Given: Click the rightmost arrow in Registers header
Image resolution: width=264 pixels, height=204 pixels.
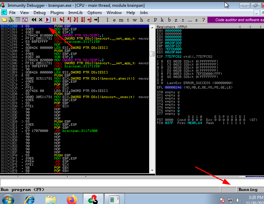Looking at the screenshot, I should 261,27.
